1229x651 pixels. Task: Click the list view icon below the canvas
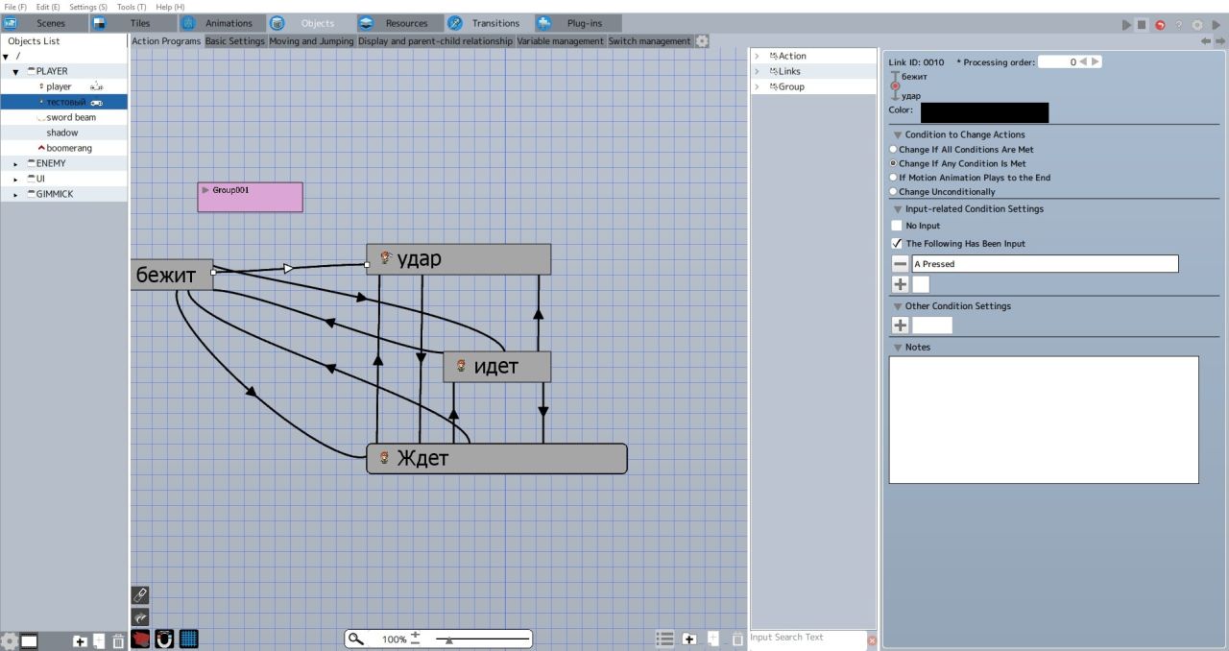(664, 639)
